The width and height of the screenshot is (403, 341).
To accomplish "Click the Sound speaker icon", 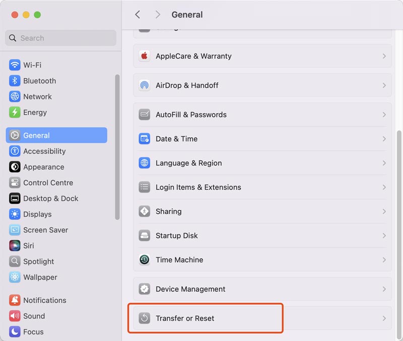I will click(x=15, y=316).
